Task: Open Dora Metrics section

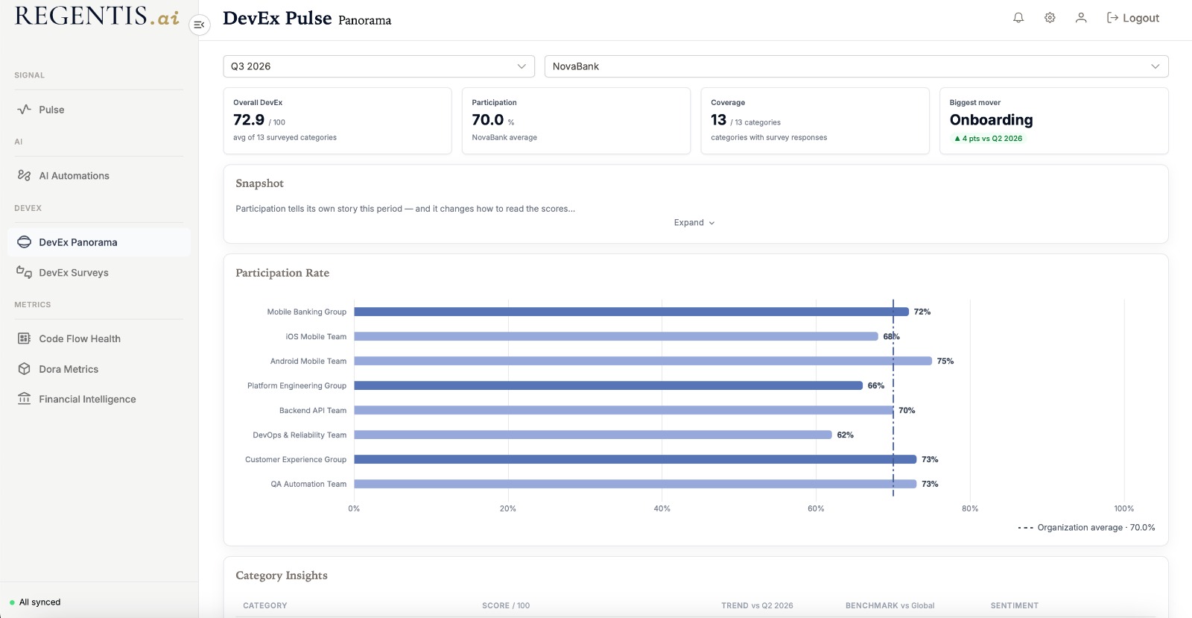Action: pyautogui.click(x=98, y=369)
